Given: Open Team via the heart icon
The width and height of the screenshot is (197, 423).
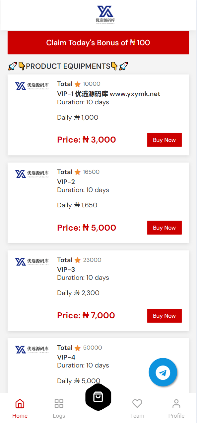Looking at the screenshot, I should pyautogui.click(x=137, y=404).
